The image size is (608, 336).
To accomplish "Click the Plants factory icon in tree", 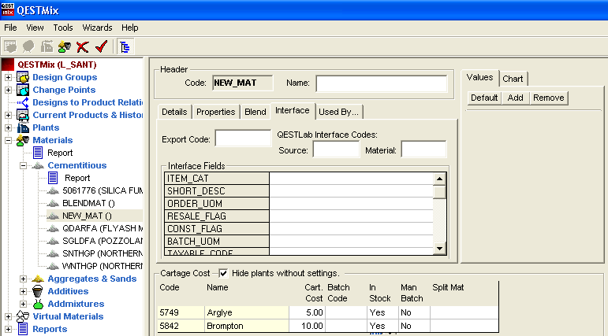I will pyautogui.click(x=22, y=127).
